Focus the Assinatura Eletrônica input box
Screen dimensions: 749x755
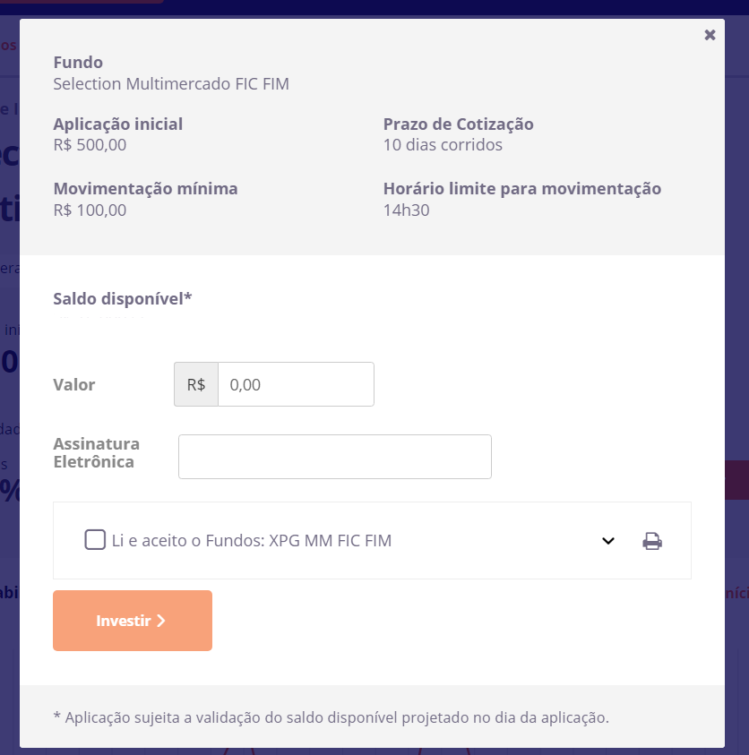(x=335, y=457)
